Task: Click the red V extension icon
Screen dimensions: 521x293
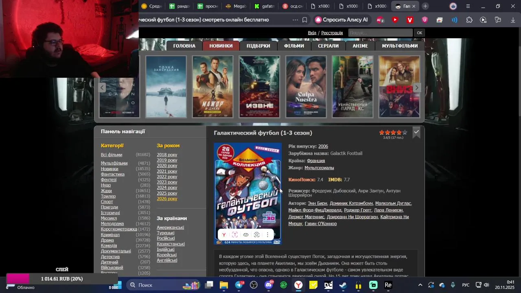Action: [410, 20]
